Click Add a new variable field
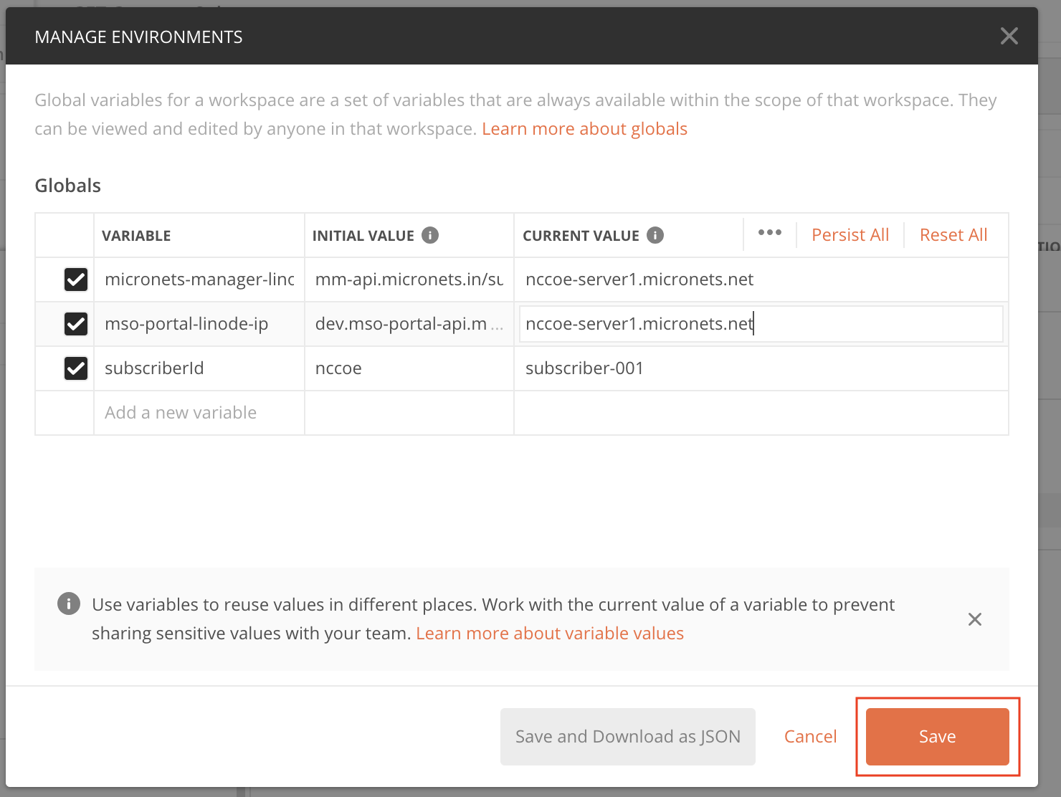 pos(199,413)
